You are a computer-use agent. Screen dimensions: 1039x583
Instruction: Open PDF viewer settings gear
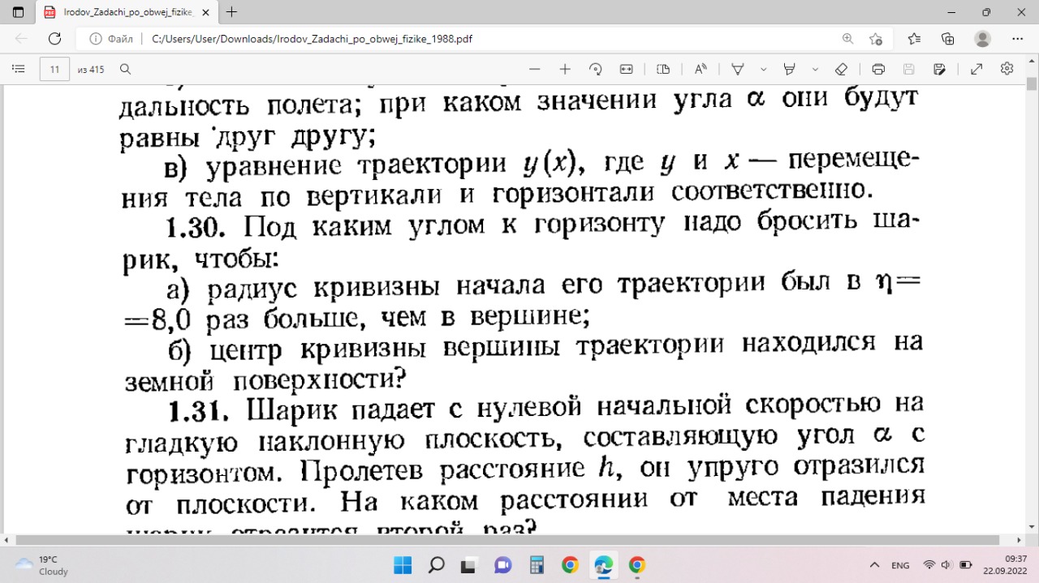[1007, 69]
